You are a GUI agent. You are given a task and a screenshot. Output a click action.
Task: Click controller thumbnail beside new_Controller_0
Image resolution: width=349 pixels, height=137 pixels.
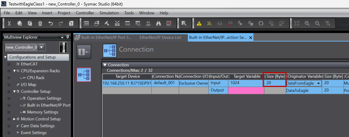63,47
